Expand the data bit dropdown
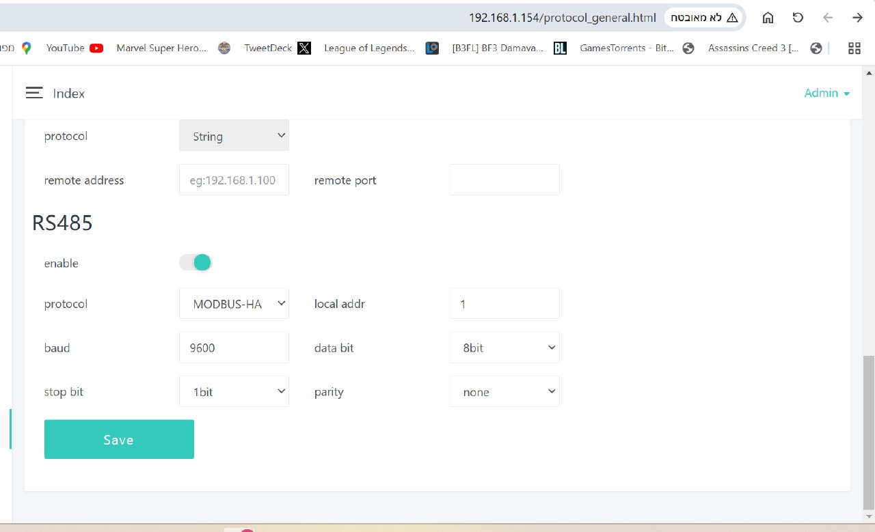This screenshot has width=875, height=532. (504, 348)
